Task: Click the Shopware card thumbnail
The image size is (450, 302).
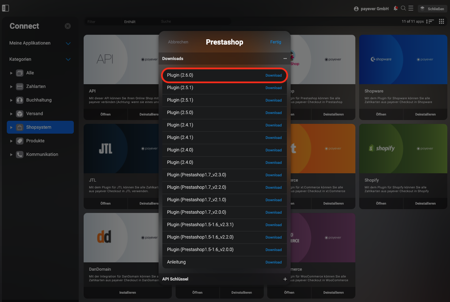Action: (x=403, y=60)
